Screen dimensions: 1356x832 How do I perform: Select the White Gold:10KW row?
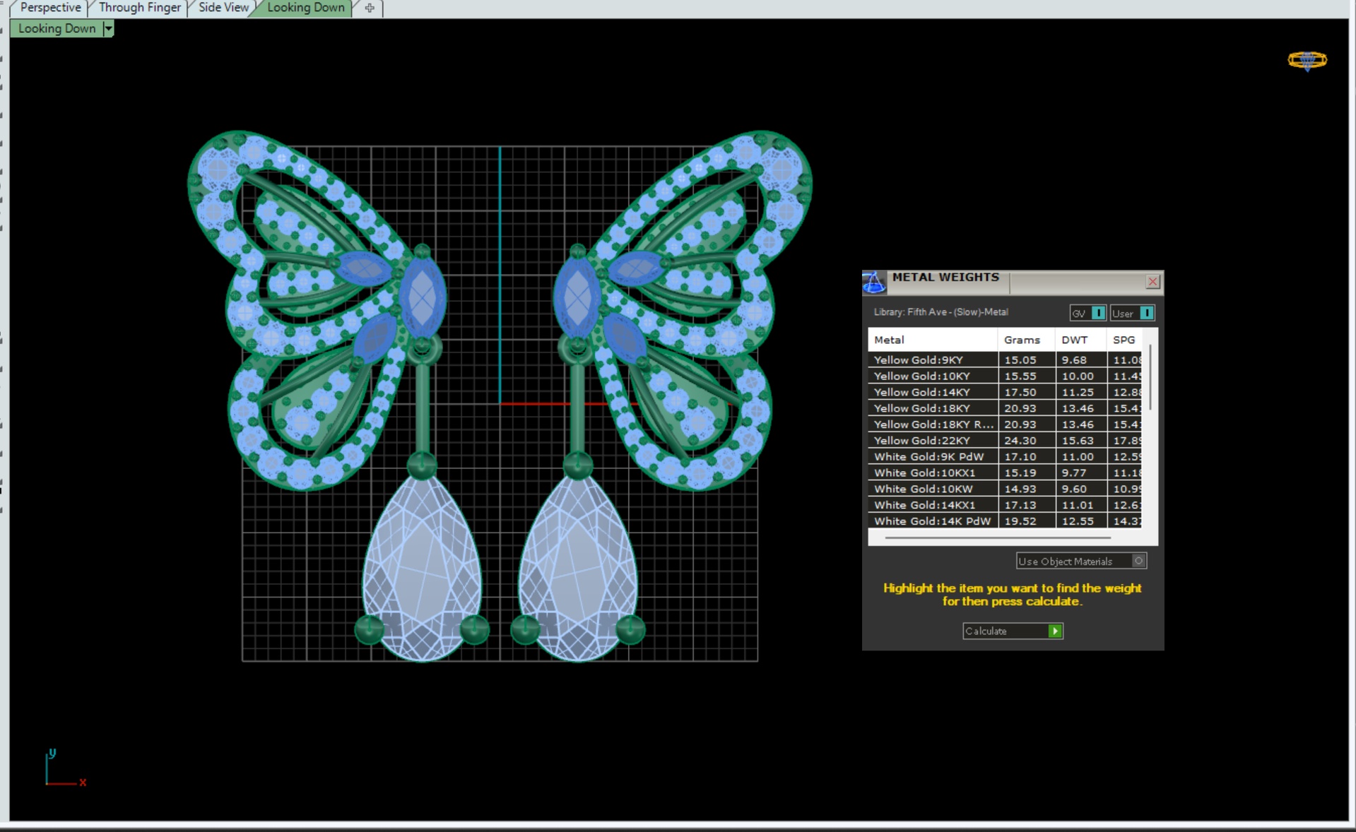tap(1005, 489)
